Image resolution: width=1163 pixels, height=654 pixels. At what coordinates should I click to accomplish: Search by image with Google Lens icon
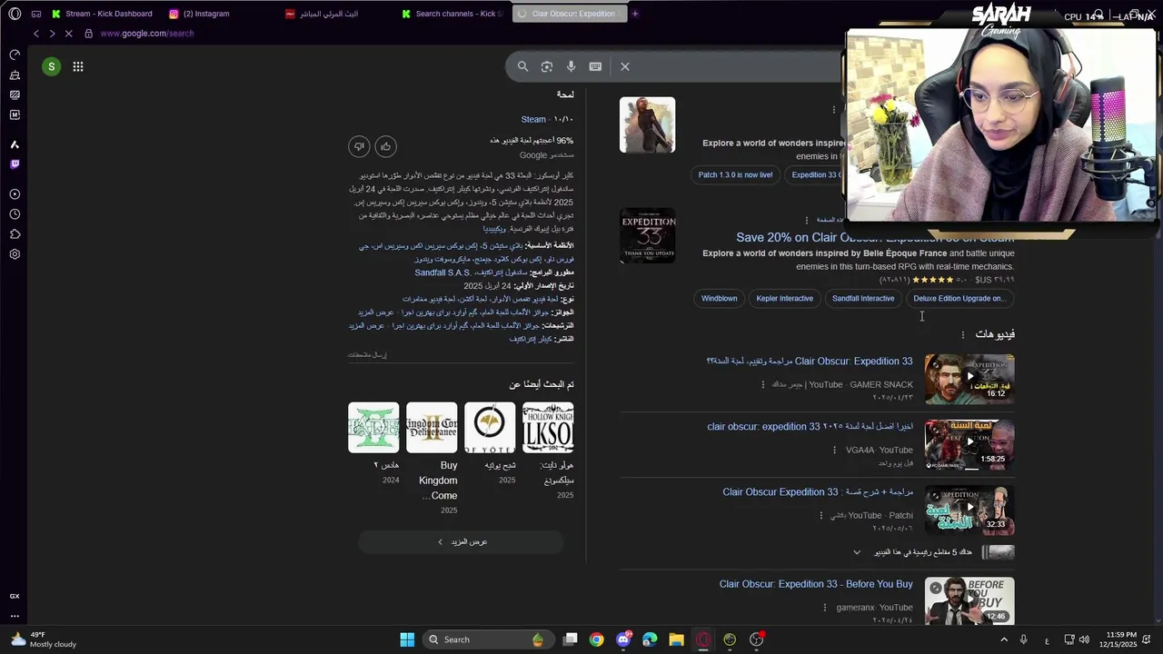pos(547,66)
